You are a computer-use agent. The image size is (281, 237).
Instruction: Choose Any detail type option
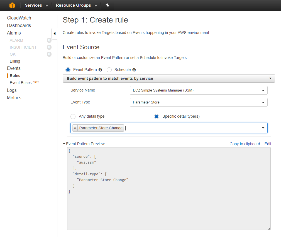pos(73,117)
